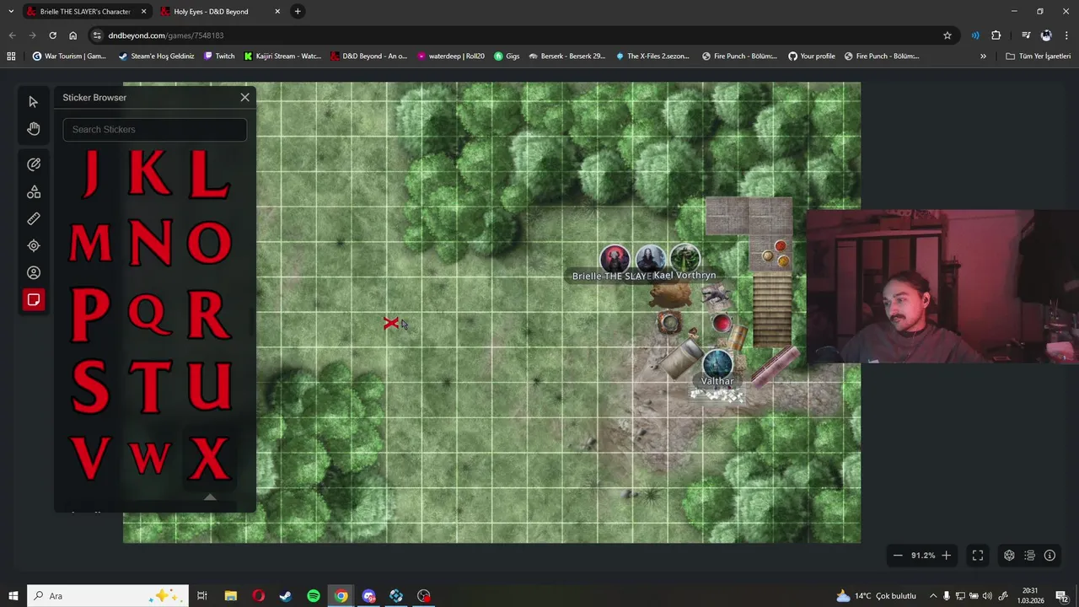Open the media controls icon
The height and width of the screenshot is (607, 1079).
tap(1026, 35)
